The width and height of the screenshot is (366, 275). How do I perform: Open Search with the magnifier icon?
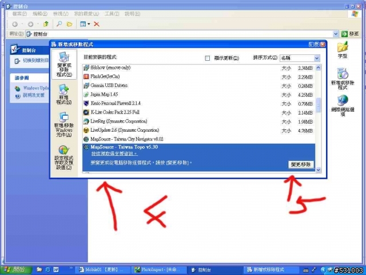pos(59,24)
